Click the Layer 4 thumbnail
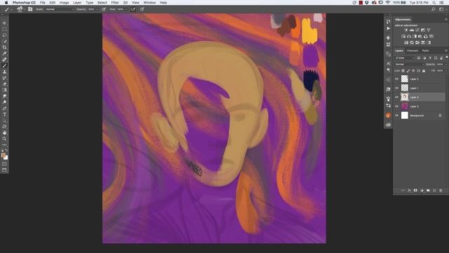This screenshot has width=449, height=253. (x=404, y=97)
